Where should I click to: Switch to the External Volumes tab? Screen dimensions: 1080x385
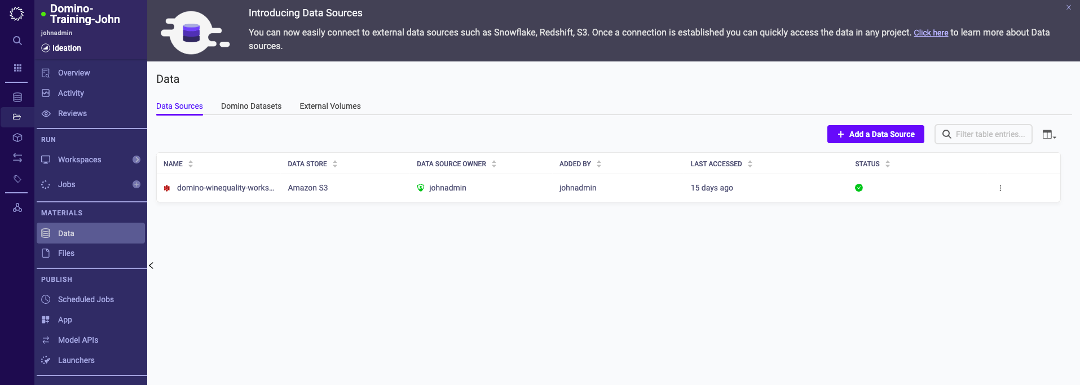tap(330, 106)
